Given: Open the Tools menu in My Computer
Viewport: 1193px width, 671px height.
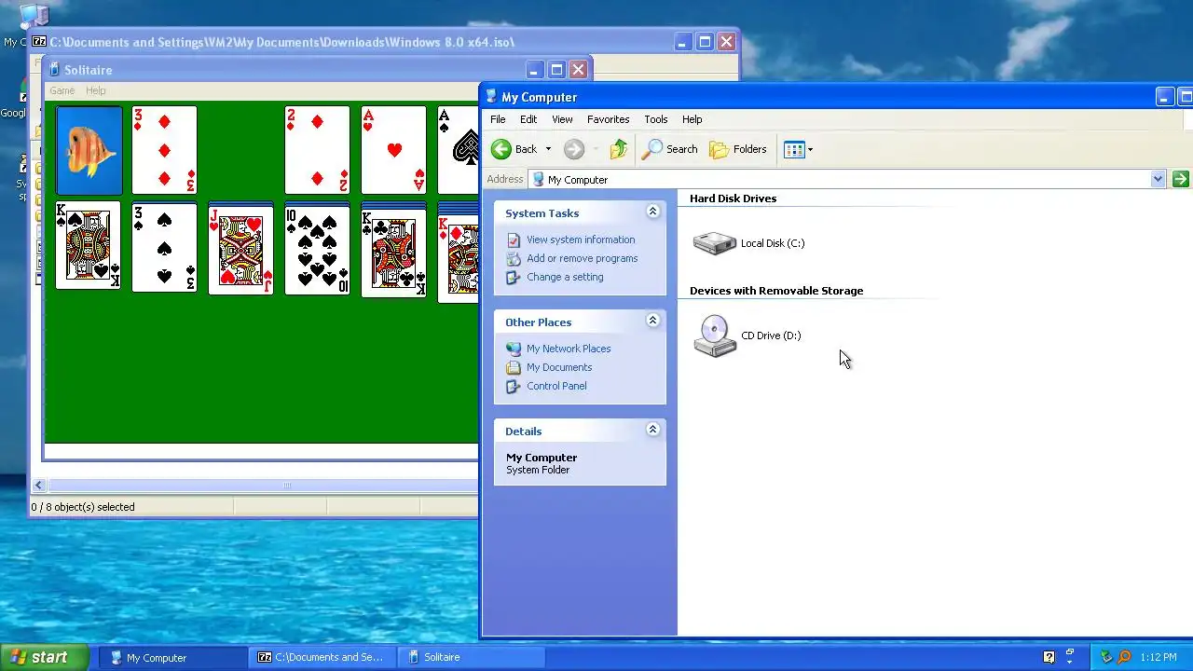Looking at the screenshot, I should point(655,119).
